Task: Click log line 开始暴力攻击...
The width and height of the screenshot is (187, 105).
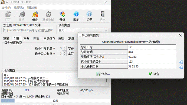Action: tap(26, 78)
